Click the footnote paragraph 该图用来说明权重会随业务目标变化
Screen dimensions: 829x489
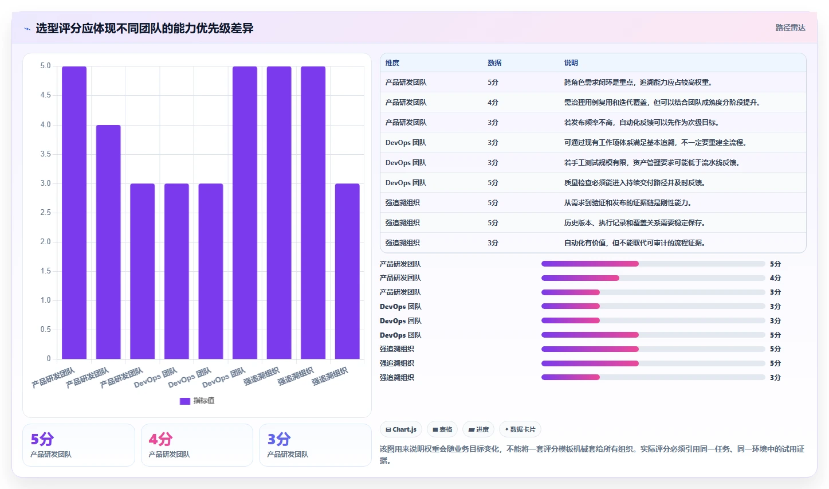tap(592, 455)
